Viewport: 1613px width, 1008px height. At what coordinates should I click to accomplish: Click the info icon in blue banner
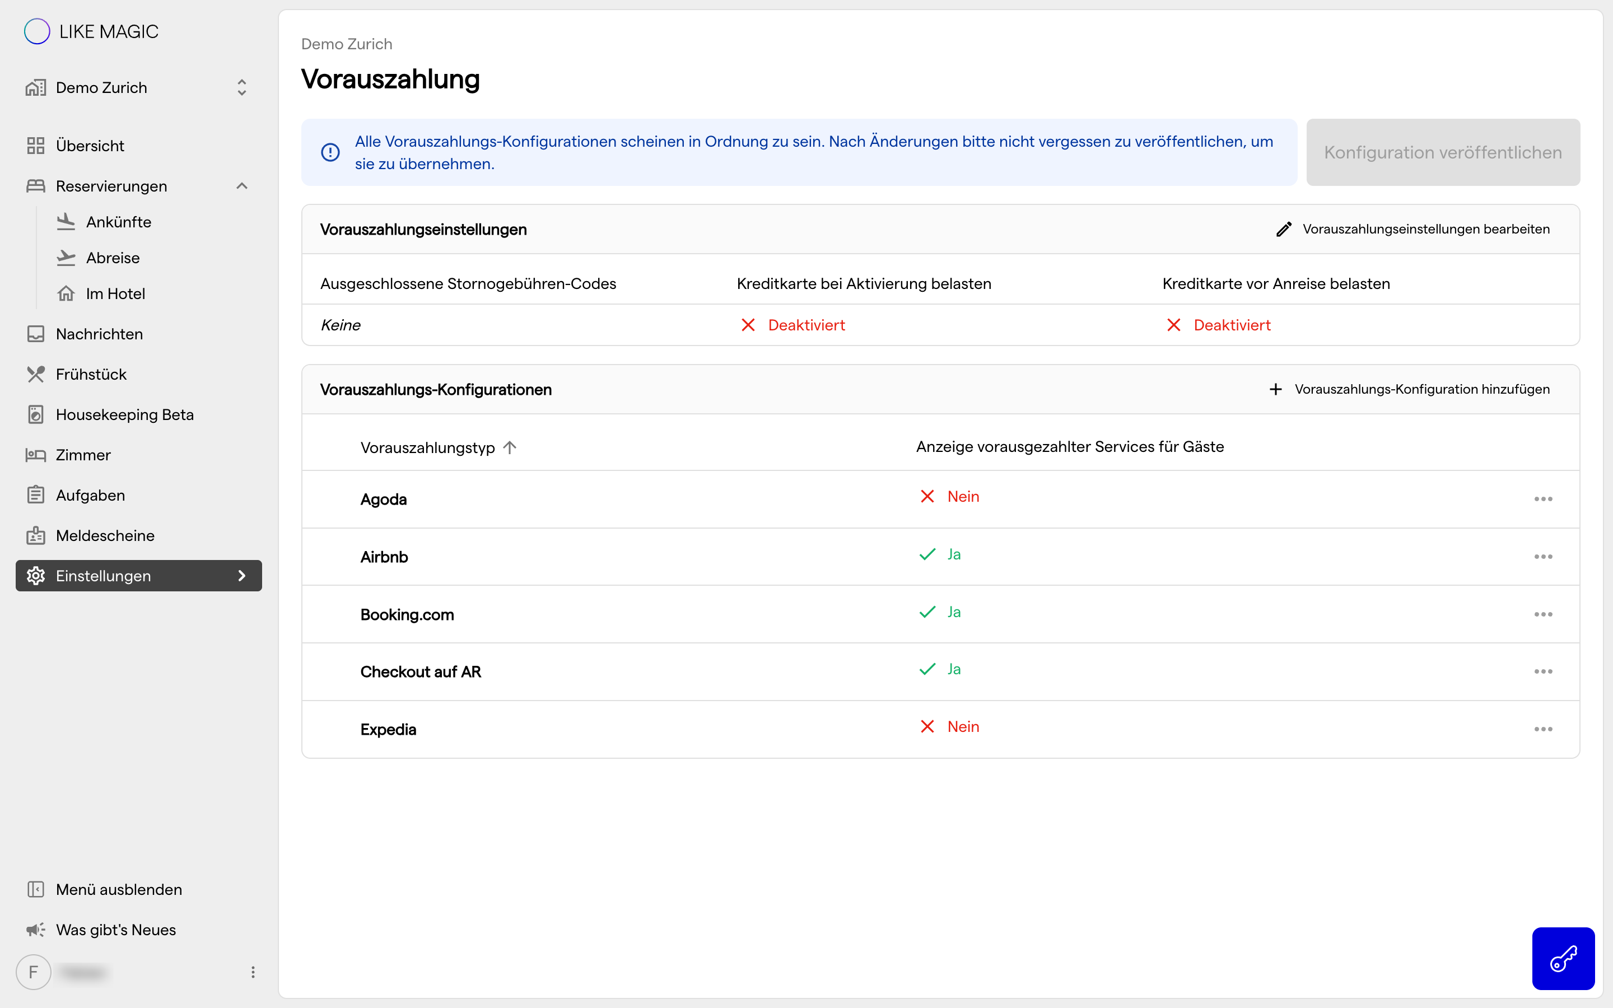330,153
